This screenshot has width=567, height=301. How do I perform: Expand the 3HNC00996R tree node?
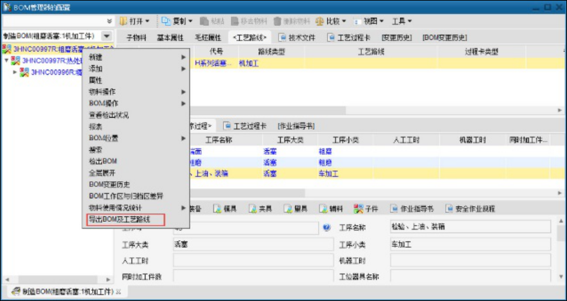click(x=15, y=72)
